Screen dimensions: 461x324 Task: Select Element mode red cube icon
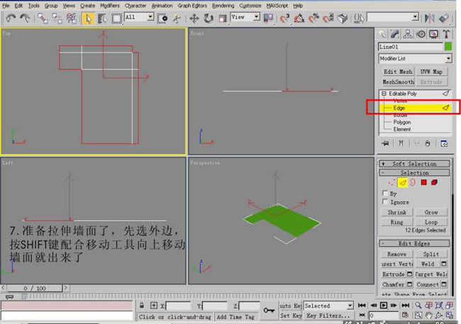pos(434,183)
